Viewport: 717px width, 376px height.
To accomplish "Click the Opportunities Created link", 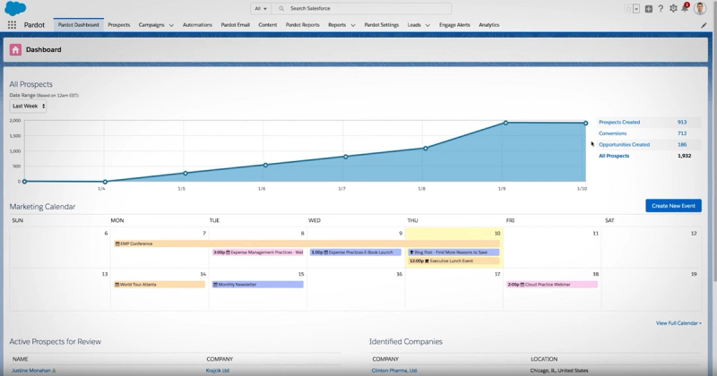I will [x=624, y=145].
